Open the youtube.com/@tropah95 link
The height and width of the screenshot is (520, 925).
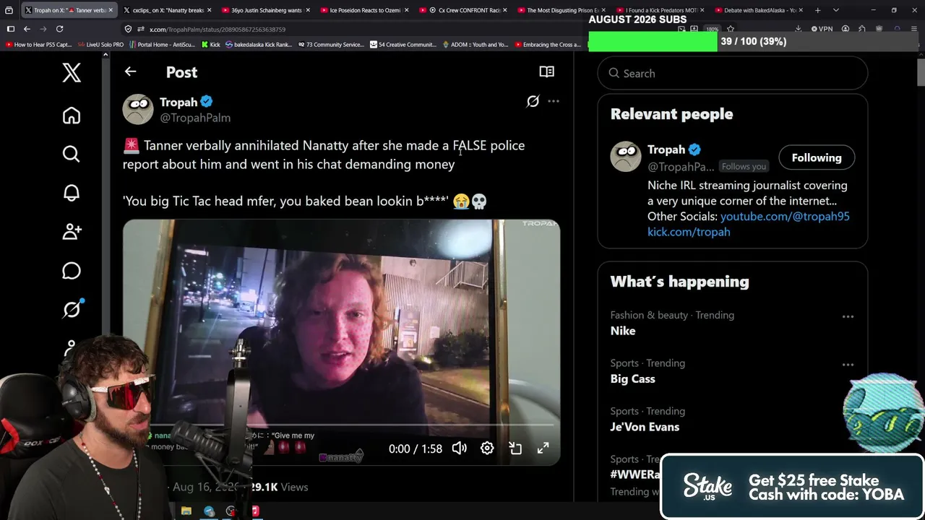click(x=785, y=216)
